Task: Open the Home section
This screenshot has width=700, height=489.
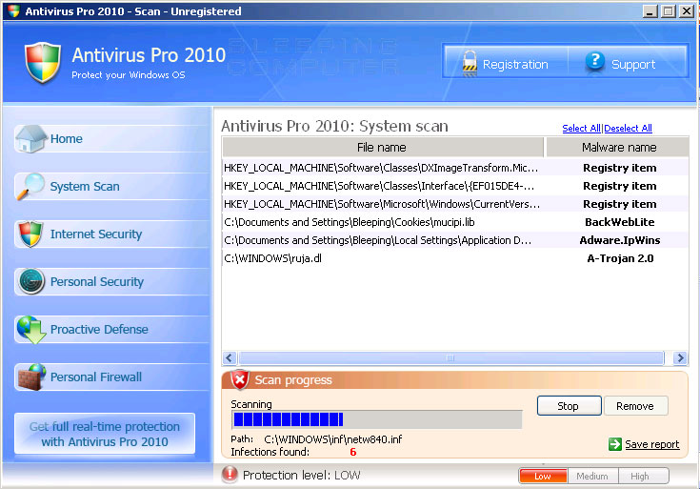Action: point(111,138)
